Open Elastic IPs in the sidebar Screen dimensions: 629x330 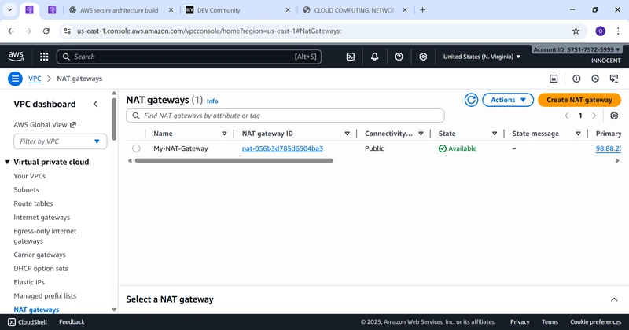coord(29,282)
